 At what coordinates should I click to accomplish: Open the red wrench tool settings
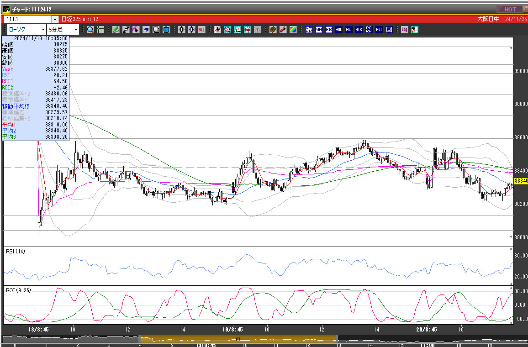(283, 30)
